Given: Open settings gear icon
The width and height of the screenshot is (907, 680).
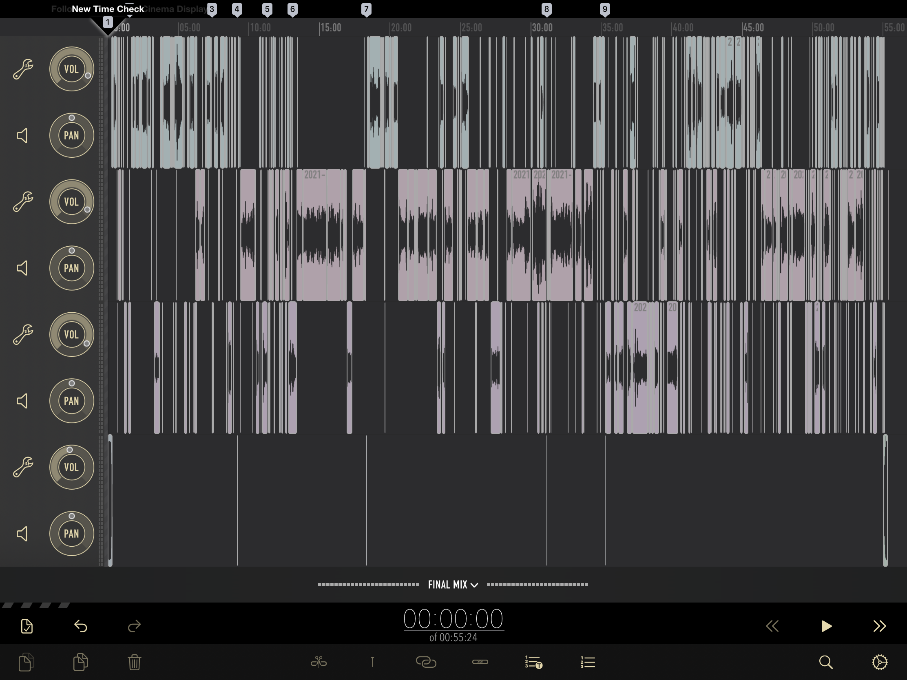Looking at the screenshot, I should click(880, 662).
